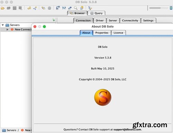Click the blue connect node toolbar icon
This screenshot has height=133, width=173.
35,8
